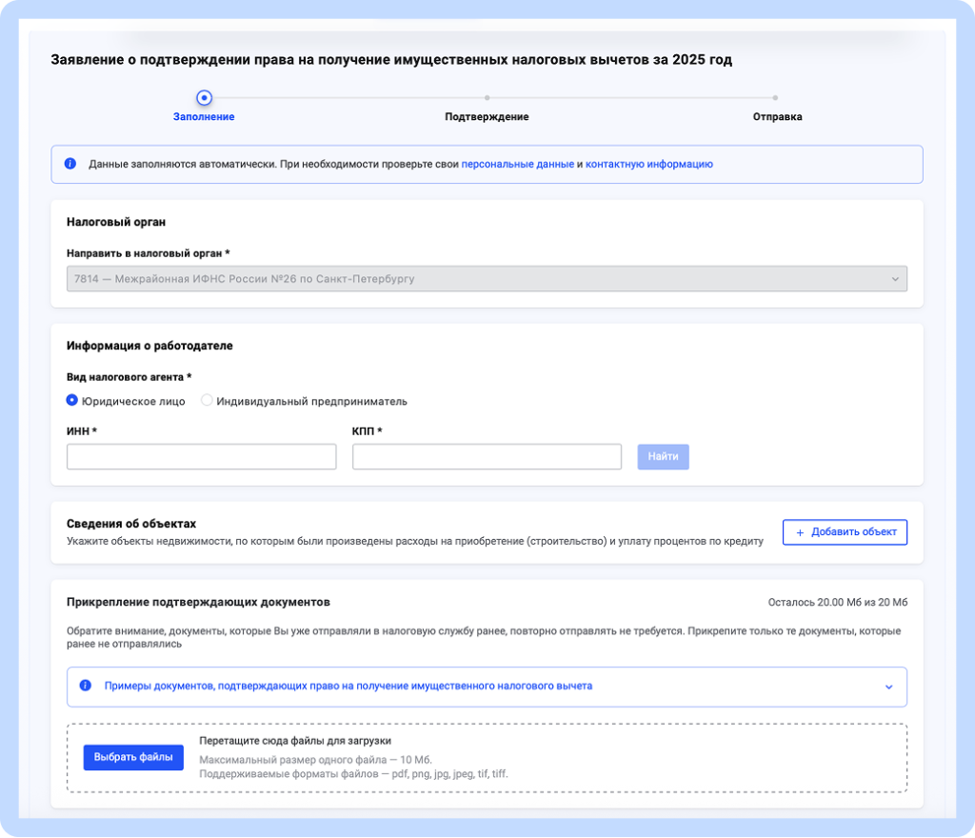Click the Заполнение step circle icon
This screenshot has width=975, height=838.
point(204,97)
